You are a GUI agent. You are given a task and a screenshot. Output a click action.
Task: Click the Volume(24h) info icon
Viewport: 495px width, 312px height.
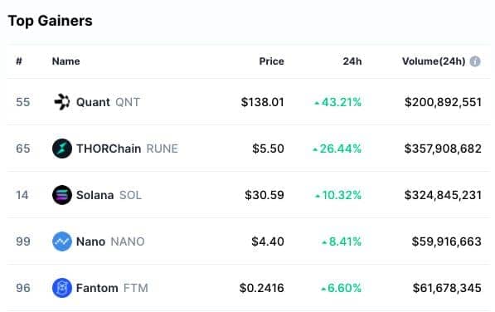click(x=475, y=61)
